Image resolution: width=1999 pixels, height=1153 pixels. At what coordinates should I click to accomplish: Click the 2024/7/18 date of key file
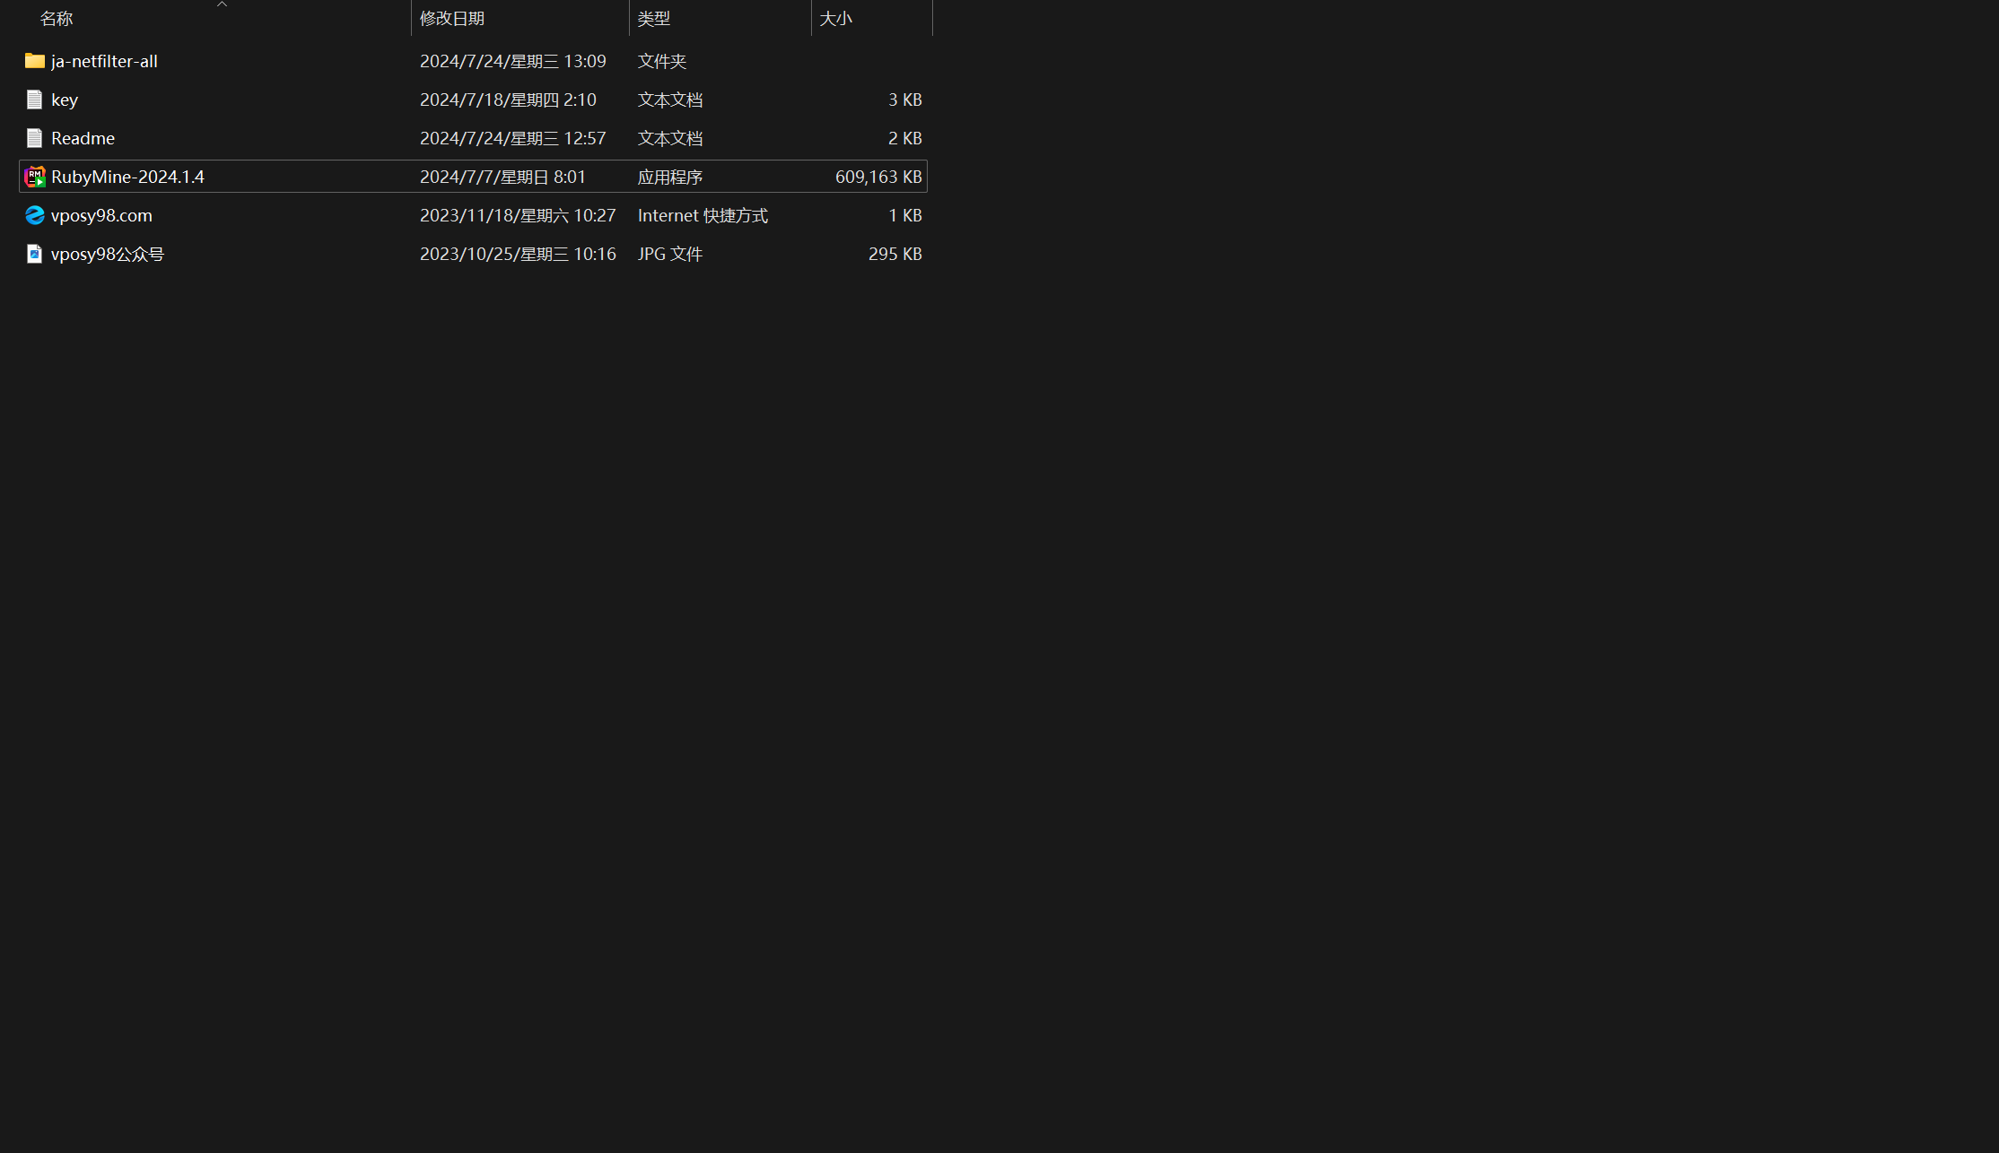point(508,100)
